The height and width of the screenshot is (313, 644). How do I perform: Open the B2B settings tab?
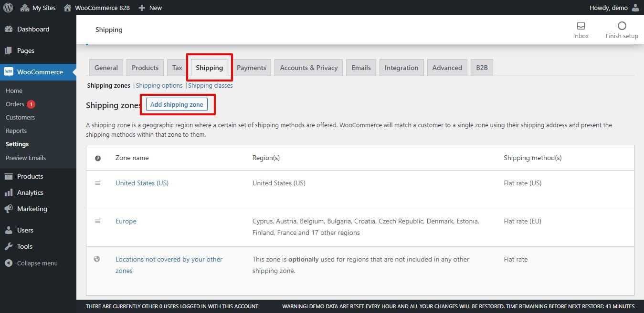tap(482, 68)
